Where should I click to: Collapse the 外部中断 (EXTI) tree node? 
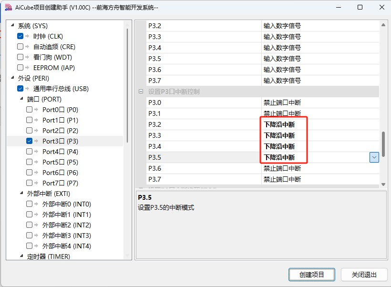click(21, 193)
